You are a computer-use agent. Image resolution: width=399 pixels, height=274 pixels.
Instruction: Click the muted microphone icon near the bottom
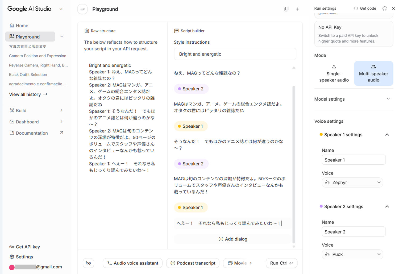pos(88,263)
